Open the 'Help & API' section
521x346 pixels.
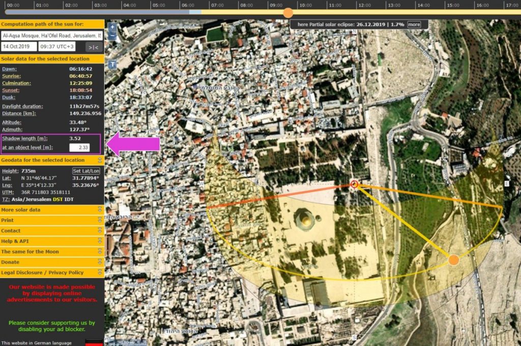point(52,241)
